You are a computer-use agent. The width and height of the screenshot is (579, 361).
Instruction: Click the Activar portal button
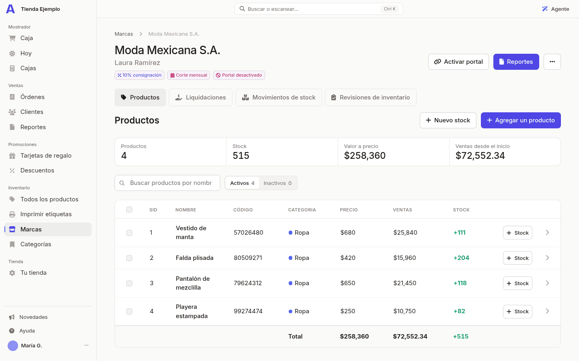pyautogui.click(x=458, y=62)
